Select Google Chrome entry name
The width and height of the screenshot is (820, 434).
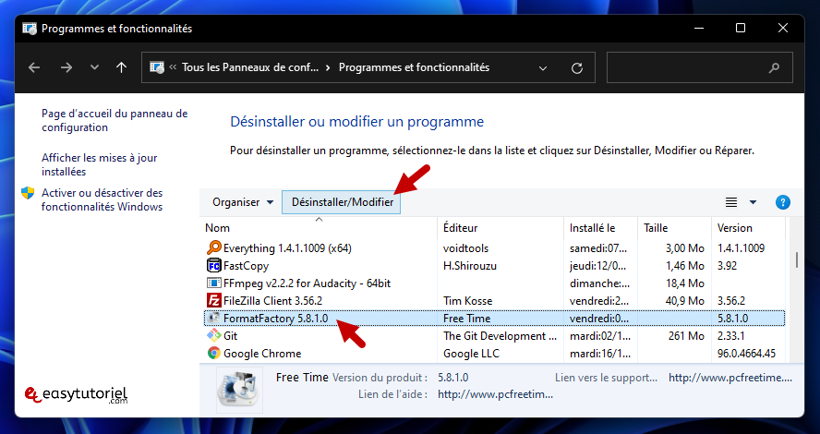click(x=262, y=354)
